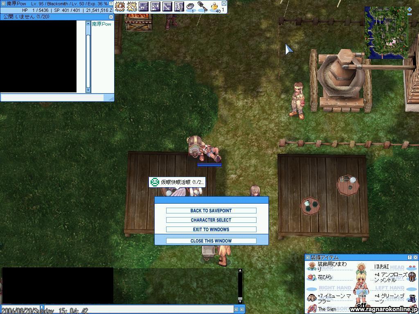Use the first burst skill hotkey icon
This screenshot has height=314, width=419.
(120, 7)
